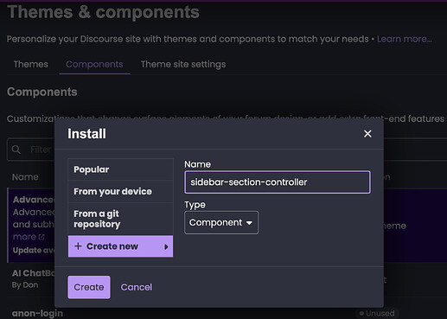Viewport: 447px width, 319px height.
Task: Click the Create button
Action: (89, 287)
